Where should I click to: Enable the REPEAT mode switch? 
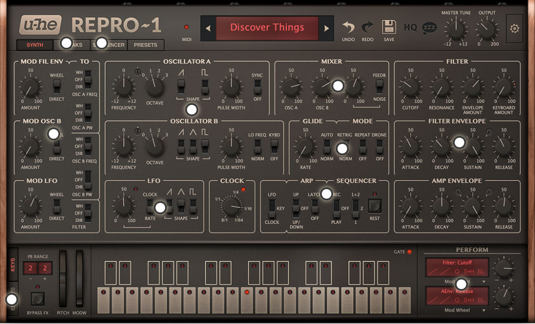[x=363, y=146]
